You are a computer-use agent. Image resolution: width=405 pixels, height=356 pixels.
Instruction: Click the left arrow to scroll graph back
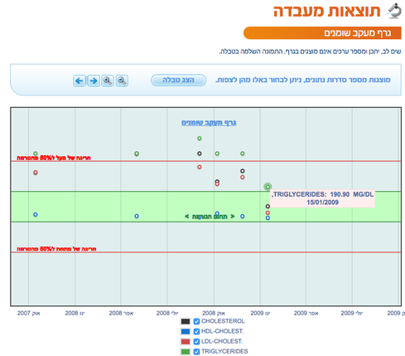(x=80, y=80)
